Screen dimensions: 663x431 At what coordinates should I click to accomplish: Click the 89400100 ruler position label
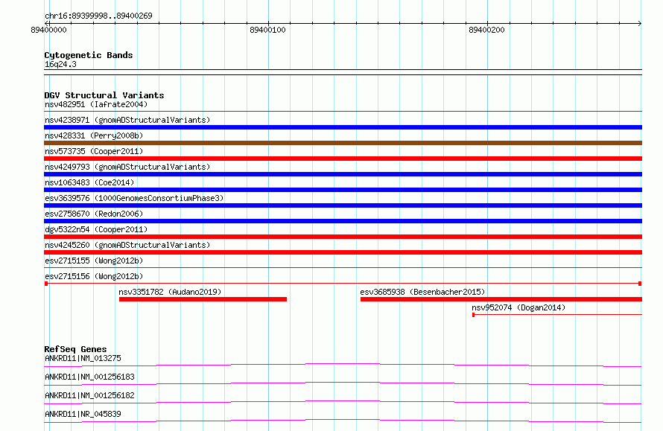[x=267, y=30]
